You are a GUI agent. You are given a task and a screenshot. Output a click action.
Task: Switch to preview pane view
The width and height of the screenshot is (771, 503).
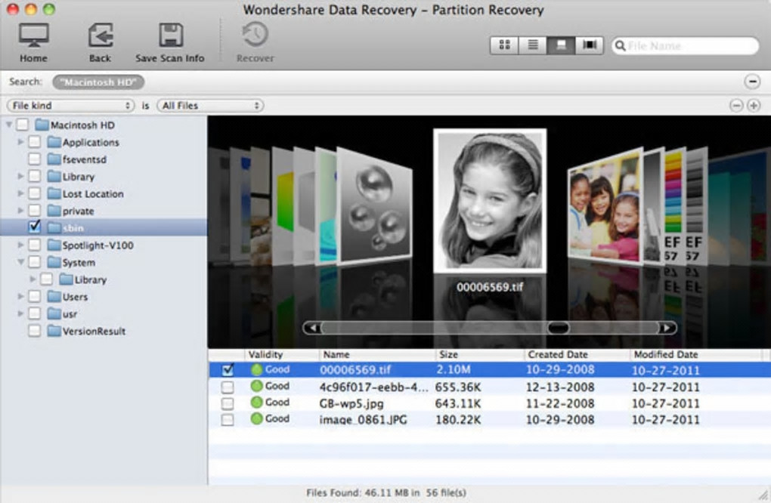pos(561,45)
